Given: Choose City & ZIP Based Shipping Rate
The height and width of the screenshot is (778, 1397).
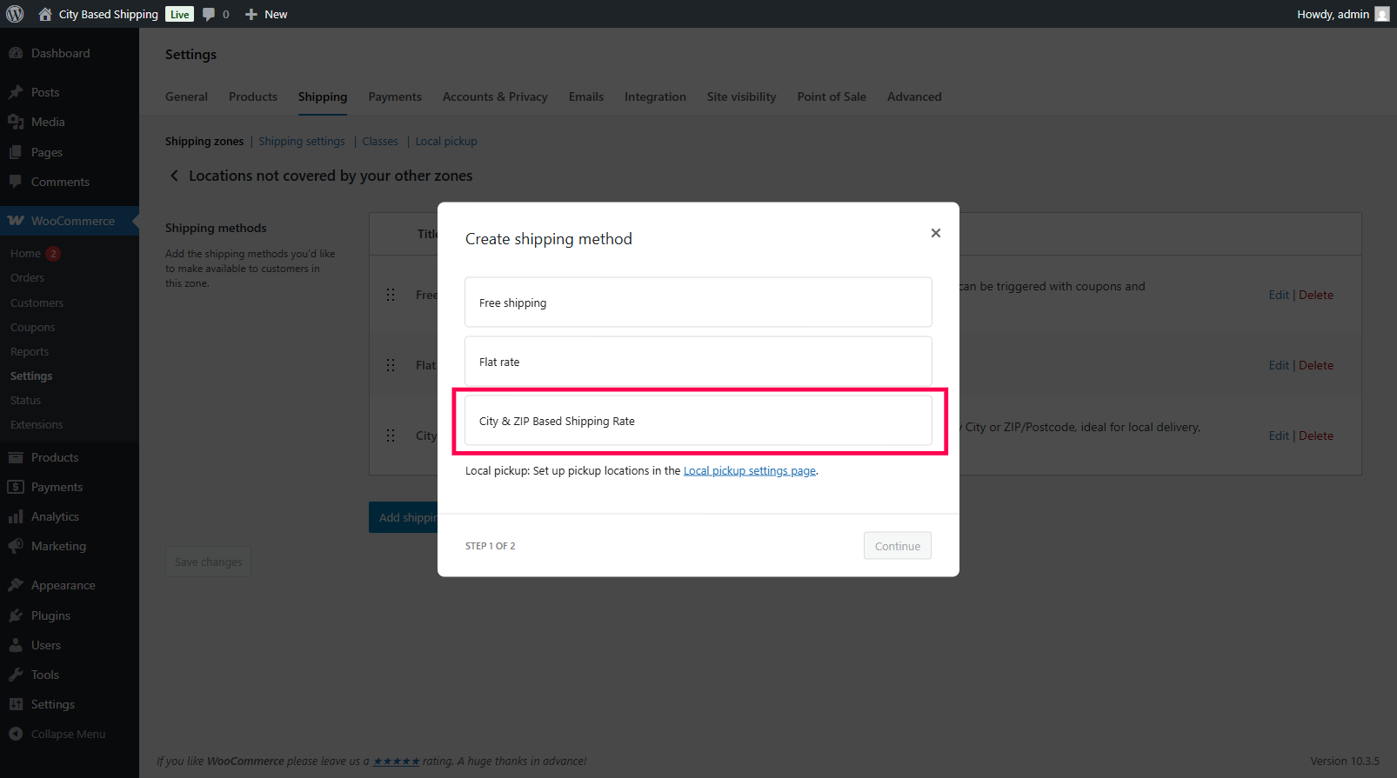Looking at the screenshot, I should (698, 421).
